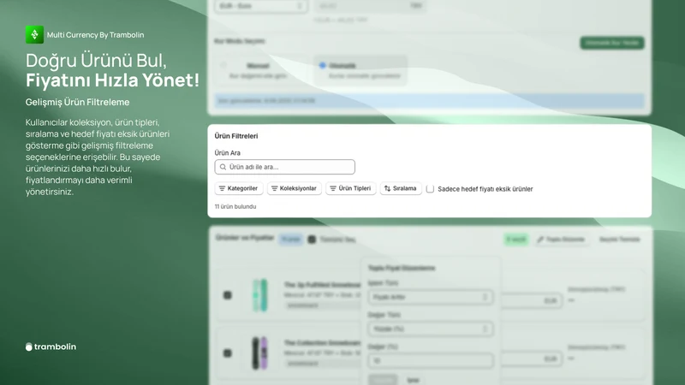Image resolution: width=685 pixels, height=385 pixels.
Task: Click the black and purple snowboard thumbnail
Action: (260, 352)
